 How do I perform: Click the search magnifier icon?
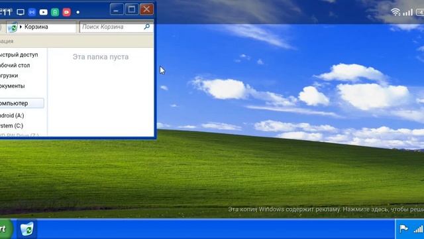coord(146,27)
